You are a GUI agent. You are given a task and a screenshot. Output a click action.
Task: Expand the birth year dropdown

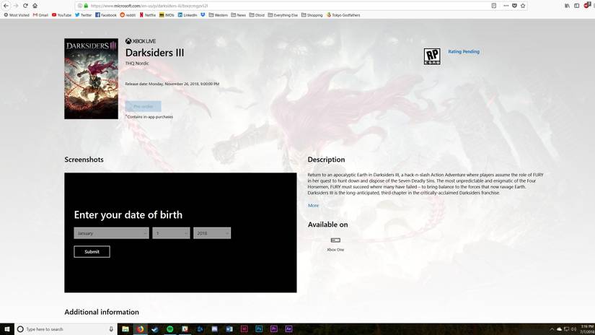click(x=211, y=233)
